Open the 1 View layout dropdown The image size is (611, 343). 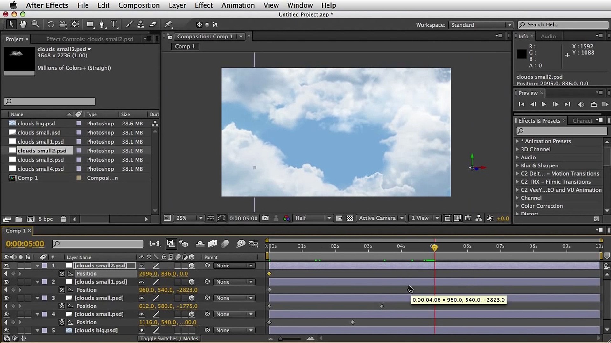pyautogui.click(x=425, y=218)
